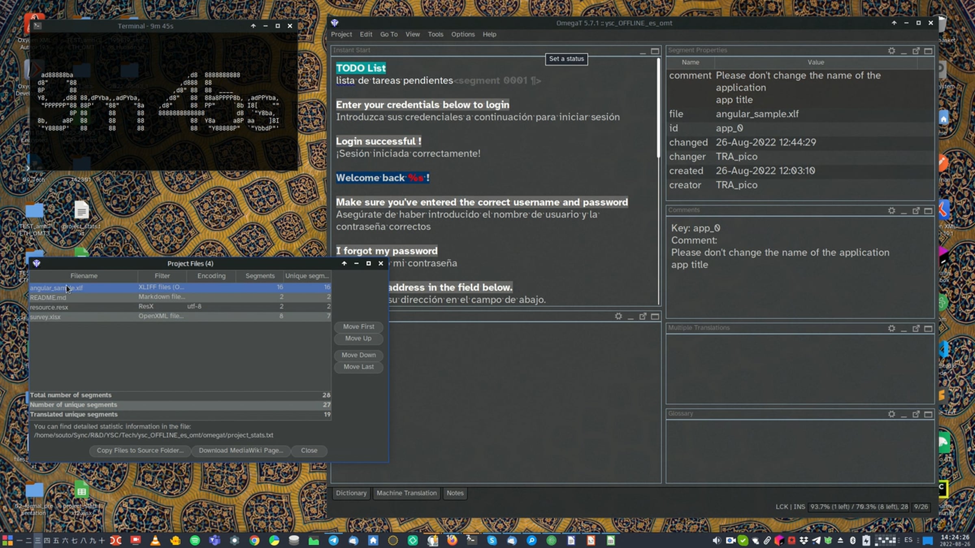This screenshot has height=548, width=975.
Task: Open Segment Properties panel settings gear
Action: (891, 51)
